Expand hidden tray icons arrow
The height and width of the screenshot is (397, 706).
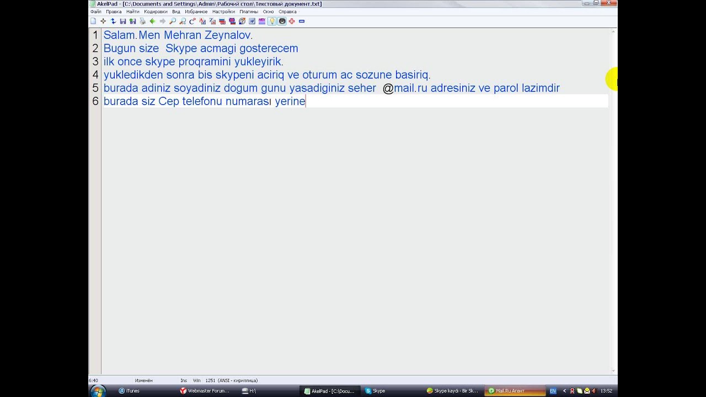tap(564, 391)
